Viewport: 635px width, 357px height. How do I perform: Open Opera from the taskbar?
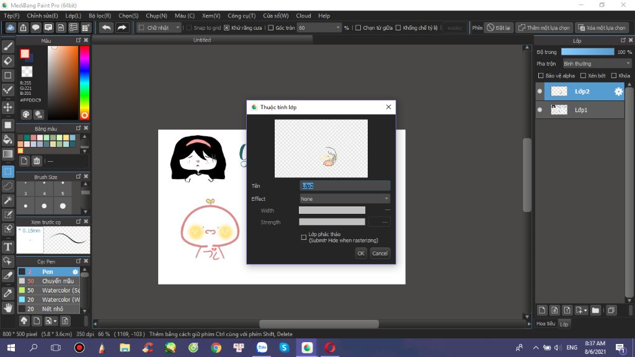(x=330, y=348)
